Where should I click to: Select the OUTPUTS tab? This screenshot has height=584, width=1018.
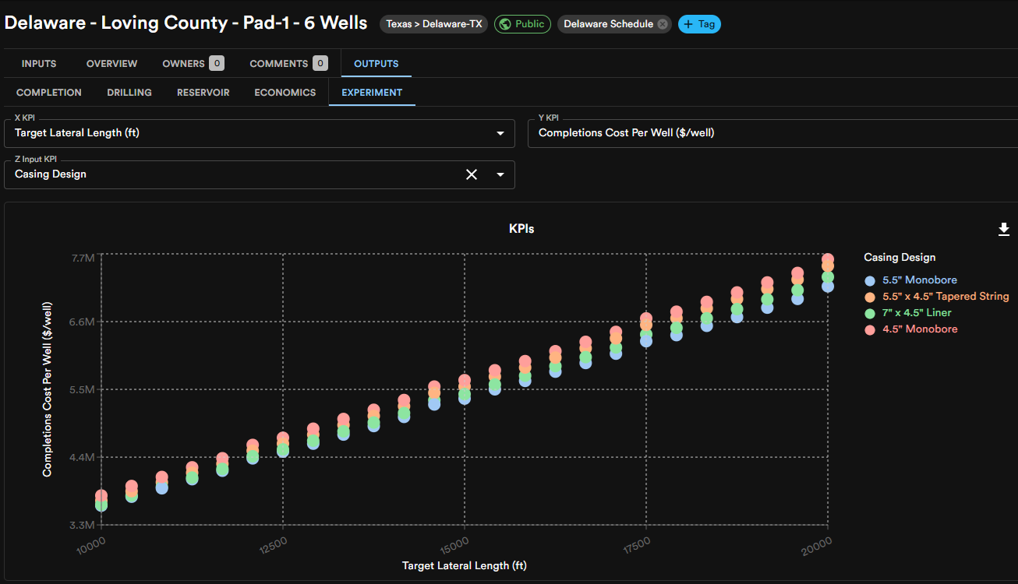(x=376, y=64)
